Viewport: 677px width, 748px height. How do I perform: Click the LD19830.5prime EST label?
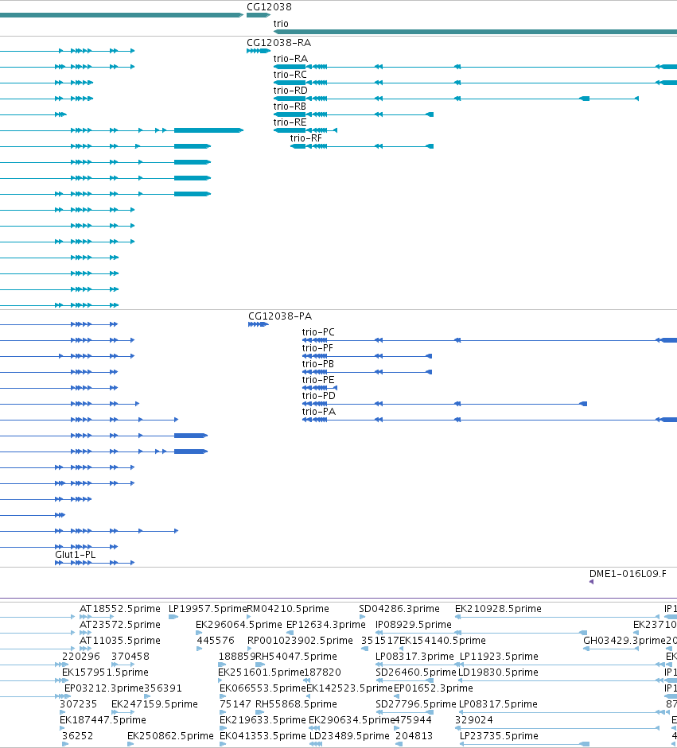click(x=498, y=672)
